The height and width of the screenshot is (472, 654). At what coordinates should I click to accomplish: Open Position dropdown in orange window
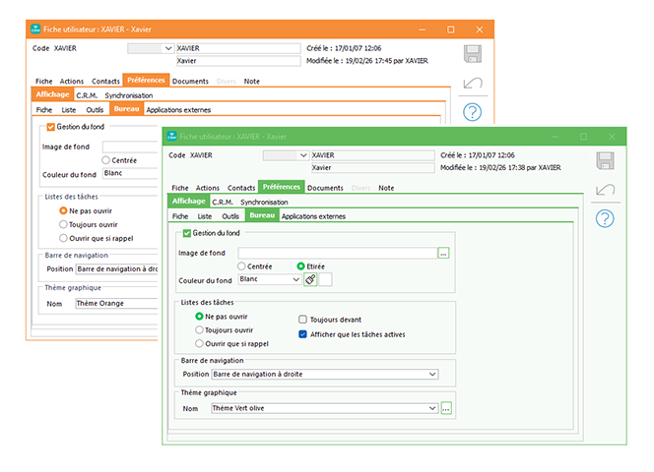pos(117,269)
